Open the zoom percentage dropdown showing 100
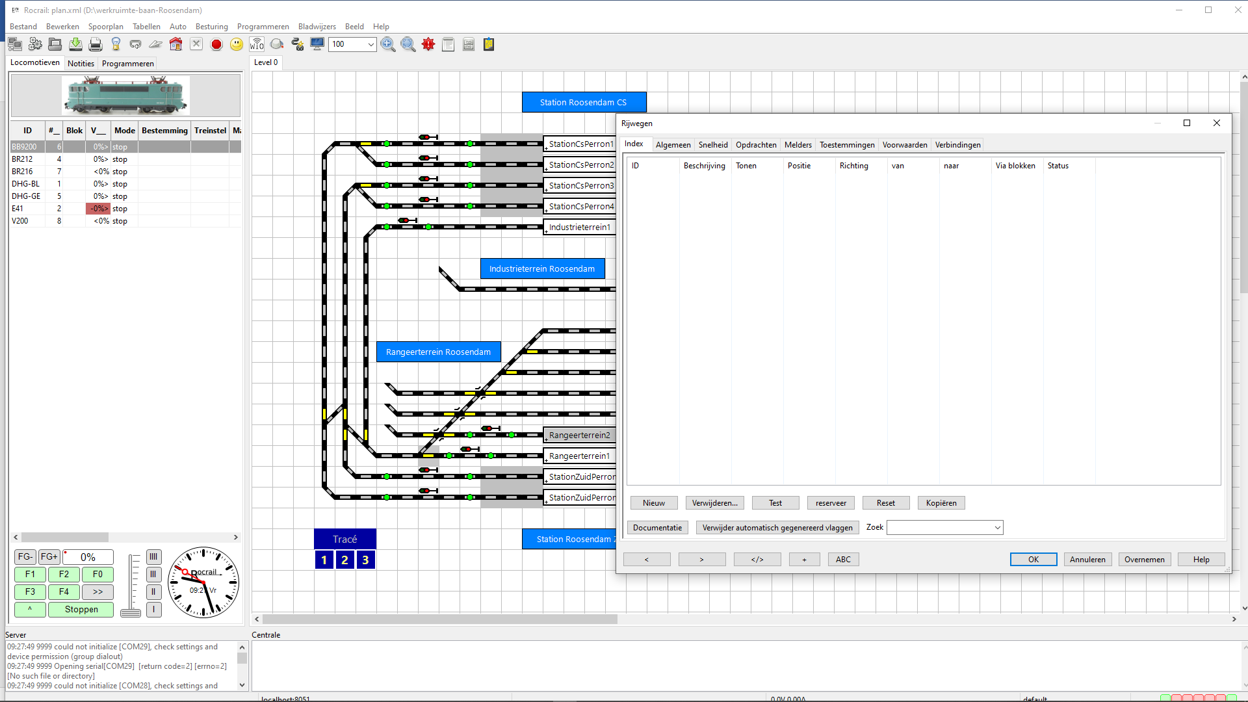Image resolution: width=1248 pixels, height=702 pixels. (x=370, y=44)
